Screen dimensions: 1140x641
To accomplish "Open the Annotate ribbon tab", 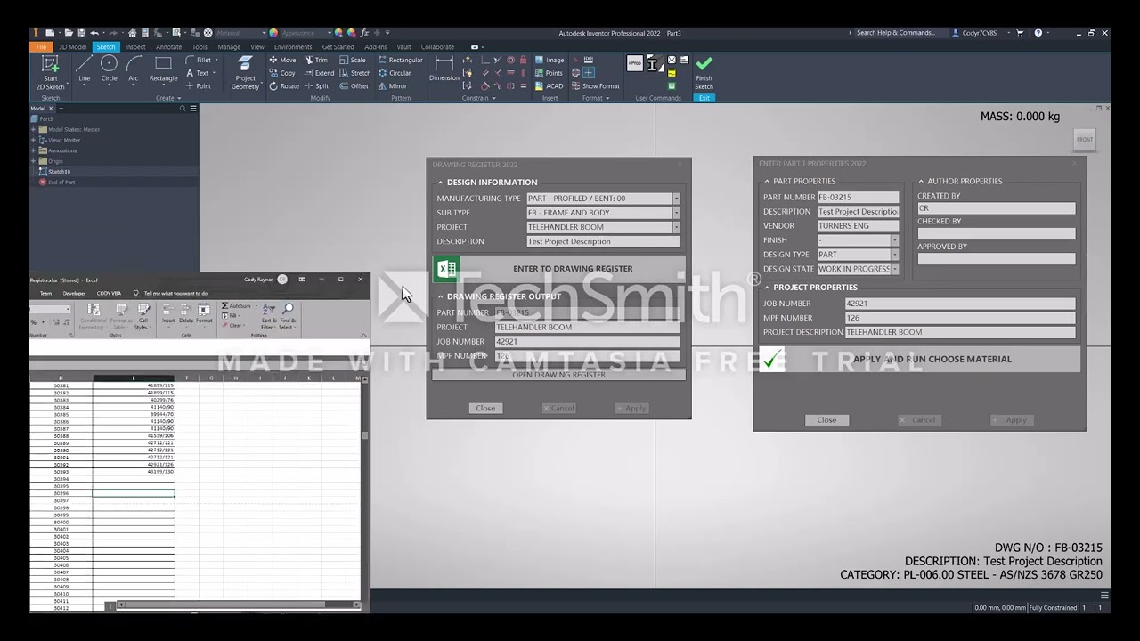I will pos(168,47).
